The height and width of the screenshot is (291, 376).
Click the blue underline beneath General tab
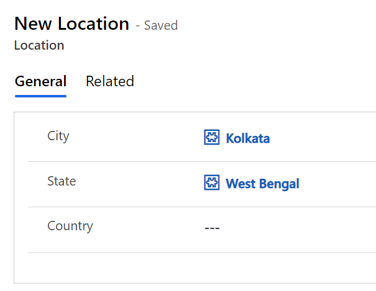click(40, 96)
